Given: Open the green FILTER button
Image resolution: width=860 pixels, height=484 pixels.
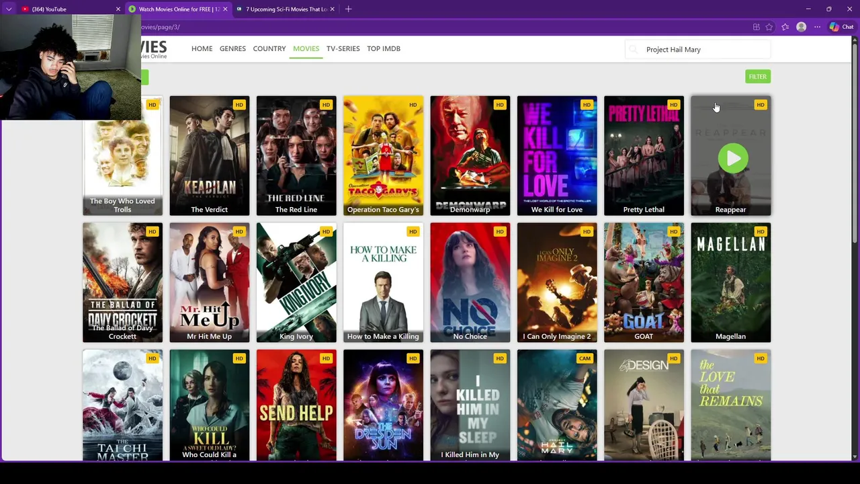Looking at the screenshot, I should (x=758, y=77).
